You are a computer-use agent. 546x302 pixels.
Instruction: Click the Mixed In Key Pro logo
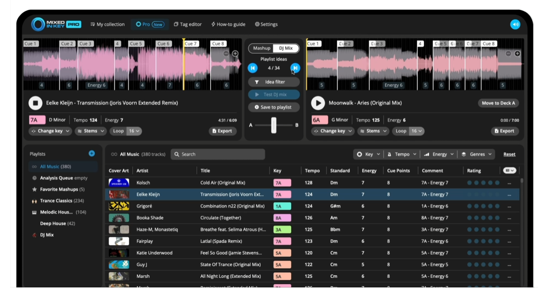[56, 24]
